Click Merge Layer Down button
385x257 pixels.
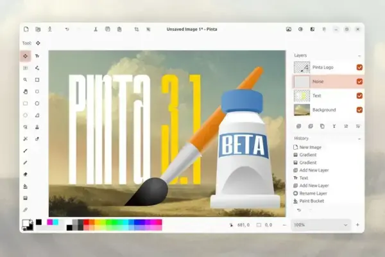click(x=334, y=126)
